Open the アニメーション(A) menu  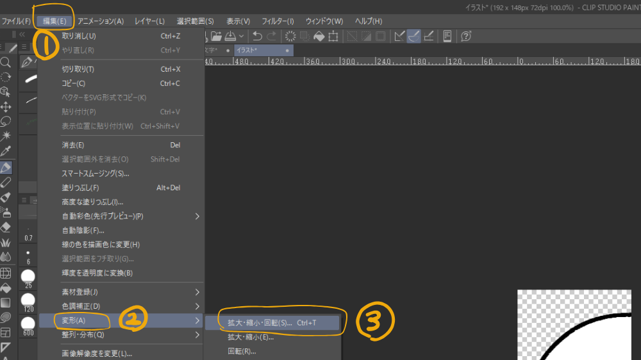click(x=101, y=21)
